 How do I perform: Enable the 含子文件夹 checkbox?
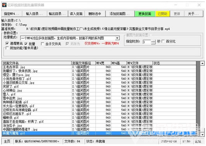click(42, 44)
